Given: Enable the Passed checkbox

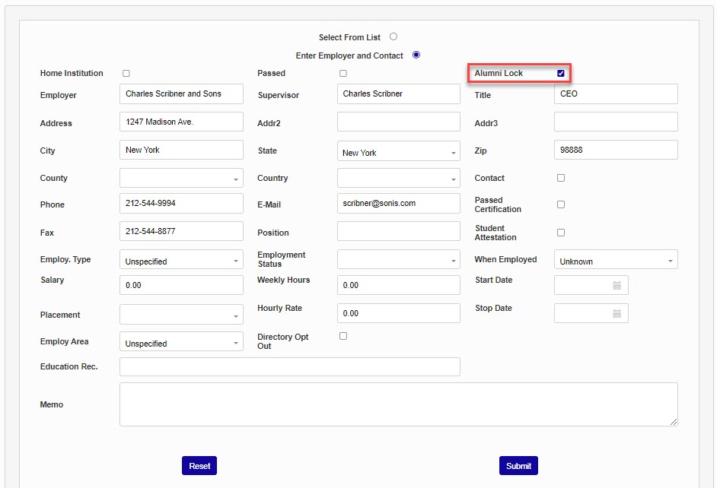Looking at the screenshot, I should [x=343, y=74].
